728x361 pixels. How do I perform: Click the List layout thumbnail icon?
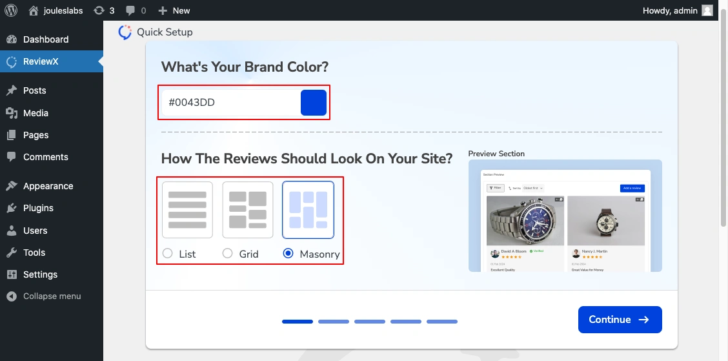click(187, 210)
